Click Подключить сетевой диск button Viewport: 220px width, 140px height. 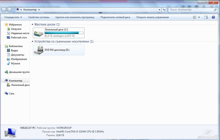pyautogui.click(x=115, y=17)
